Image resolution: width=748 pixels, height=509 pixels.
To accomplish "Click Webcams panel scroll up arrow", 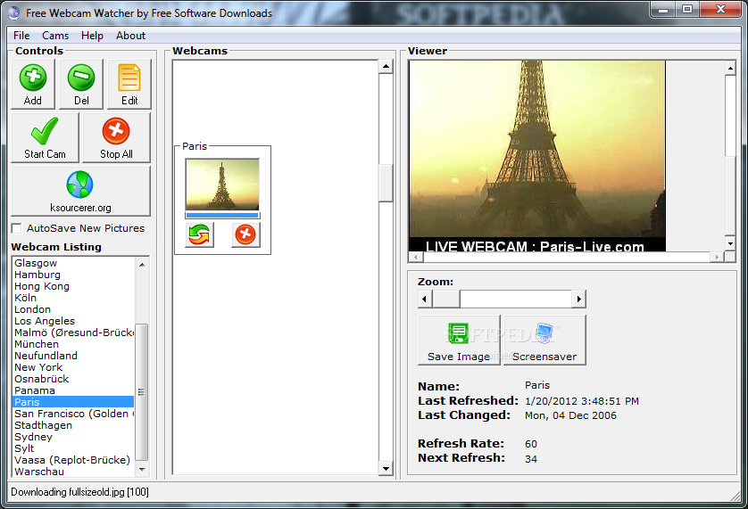I will tap(386, 66).
